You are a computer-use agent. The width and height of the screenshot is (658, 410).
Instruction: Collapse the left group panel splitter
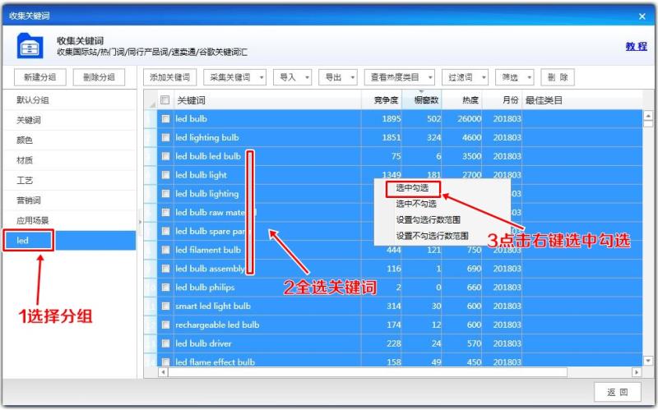coord(140,222)
